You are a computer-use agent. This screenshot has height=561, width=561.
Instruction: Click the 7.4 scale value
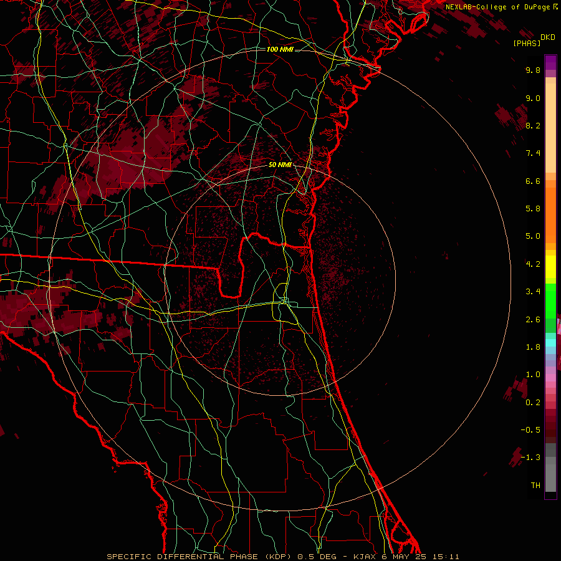(533, 153)
